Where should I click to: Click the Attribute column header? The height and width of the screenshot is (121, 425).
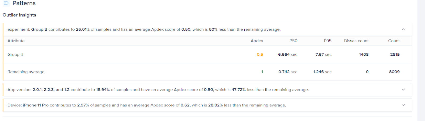[16, 41]
